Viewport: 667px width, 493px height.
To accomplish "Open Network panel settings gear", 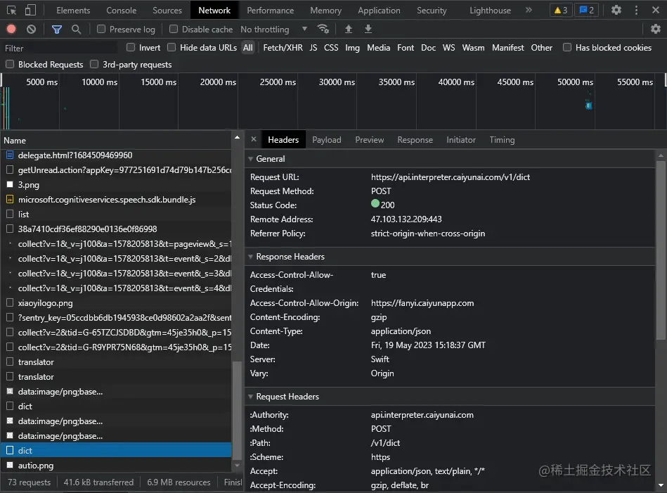I will tap(656, 29).
